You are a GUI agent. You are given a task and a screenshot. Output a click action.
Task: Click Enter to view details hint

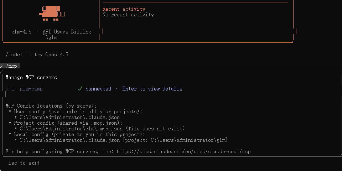(152, 89)
